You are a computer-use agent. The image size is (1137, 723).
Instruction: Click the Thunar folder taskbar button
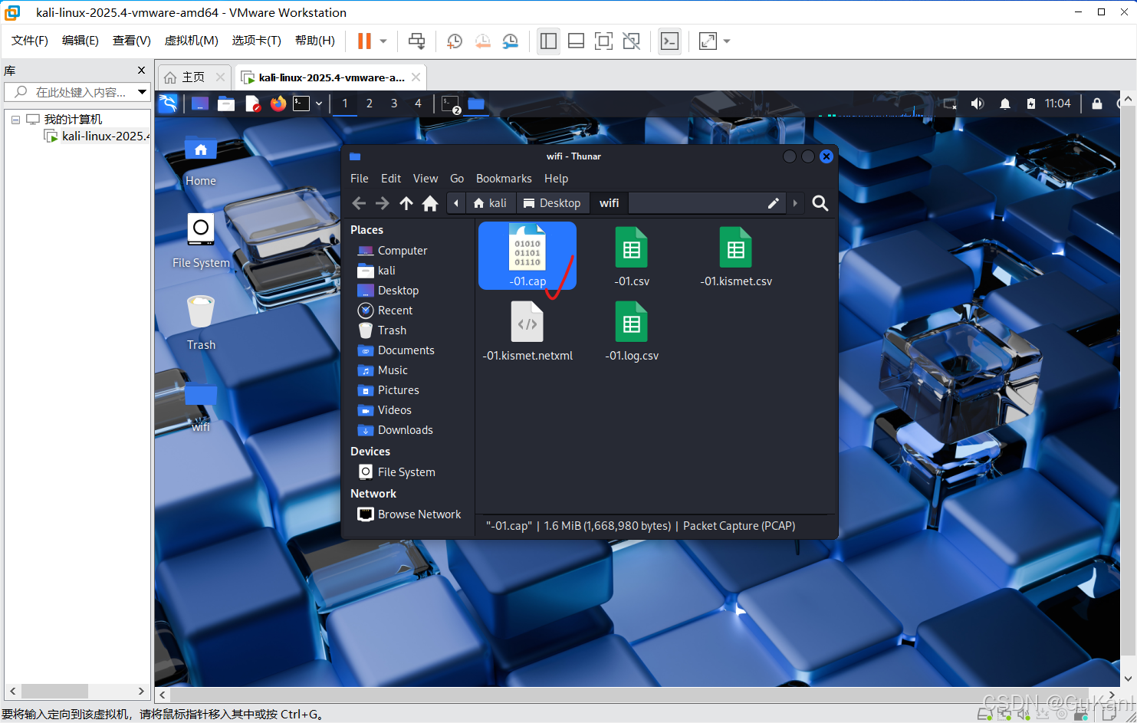click(x=476, y=104)
